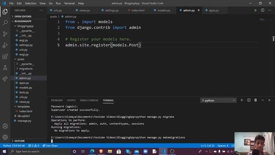Screen dimensions: 275x155
Task: Maximize the terminal panel size
Action: click(x=263, y=100)
